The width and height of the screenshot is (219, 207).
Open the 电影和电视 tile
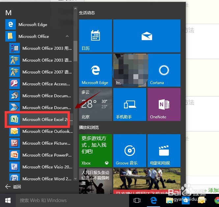(x=164, y=151)
